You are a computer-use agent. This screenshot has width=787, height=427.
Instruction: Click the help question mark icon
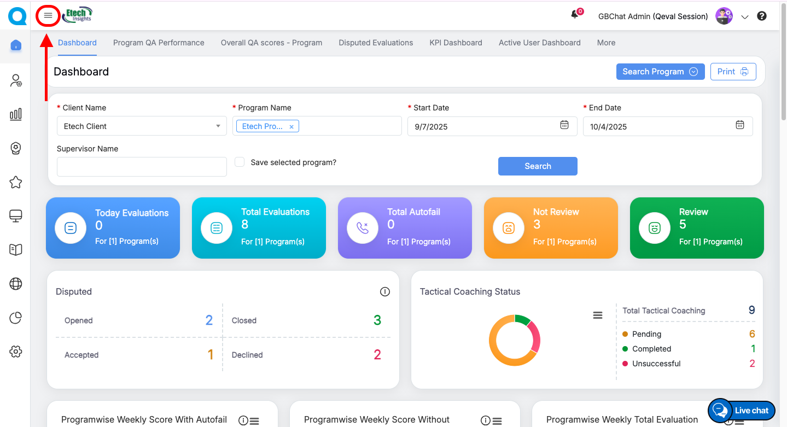761,16
